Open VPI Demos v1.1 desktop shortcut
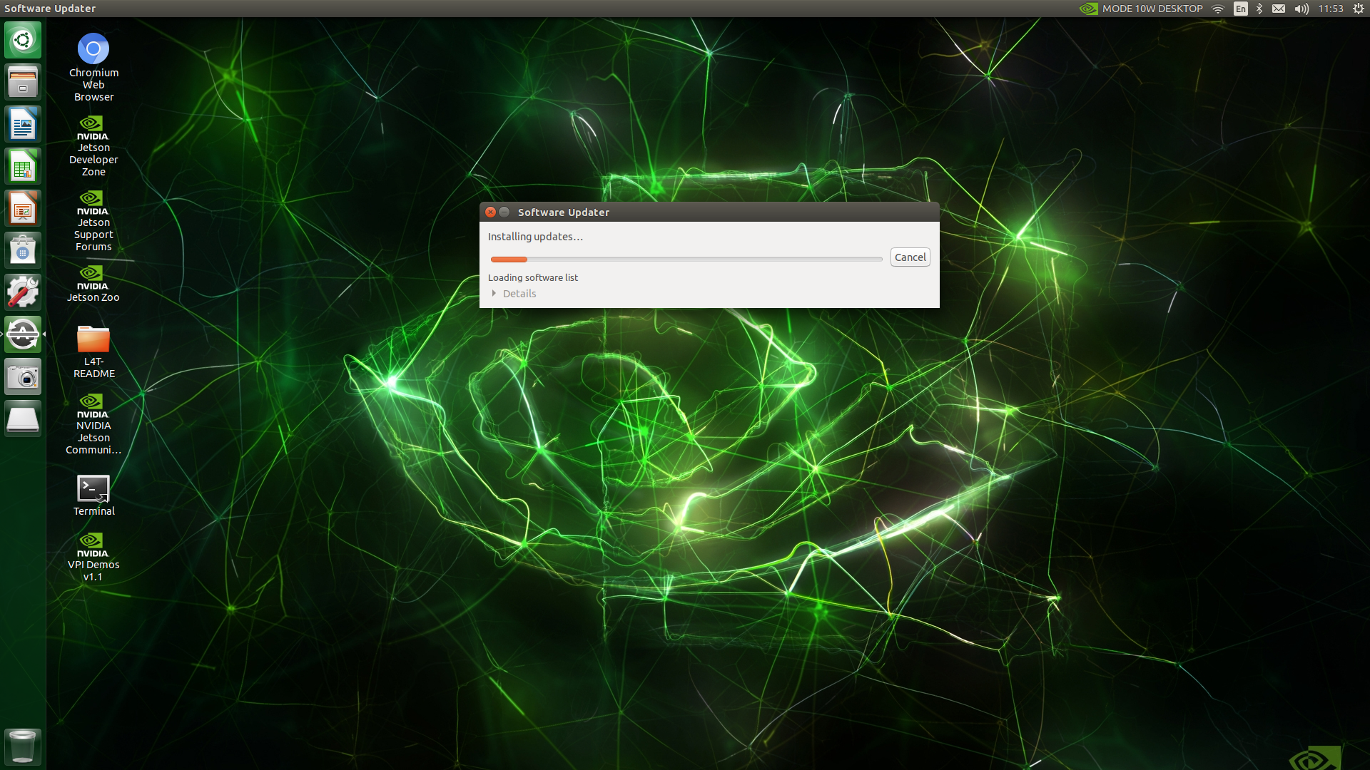The width and height of the screenshot is (1370, 770). (x=93, y=557)
